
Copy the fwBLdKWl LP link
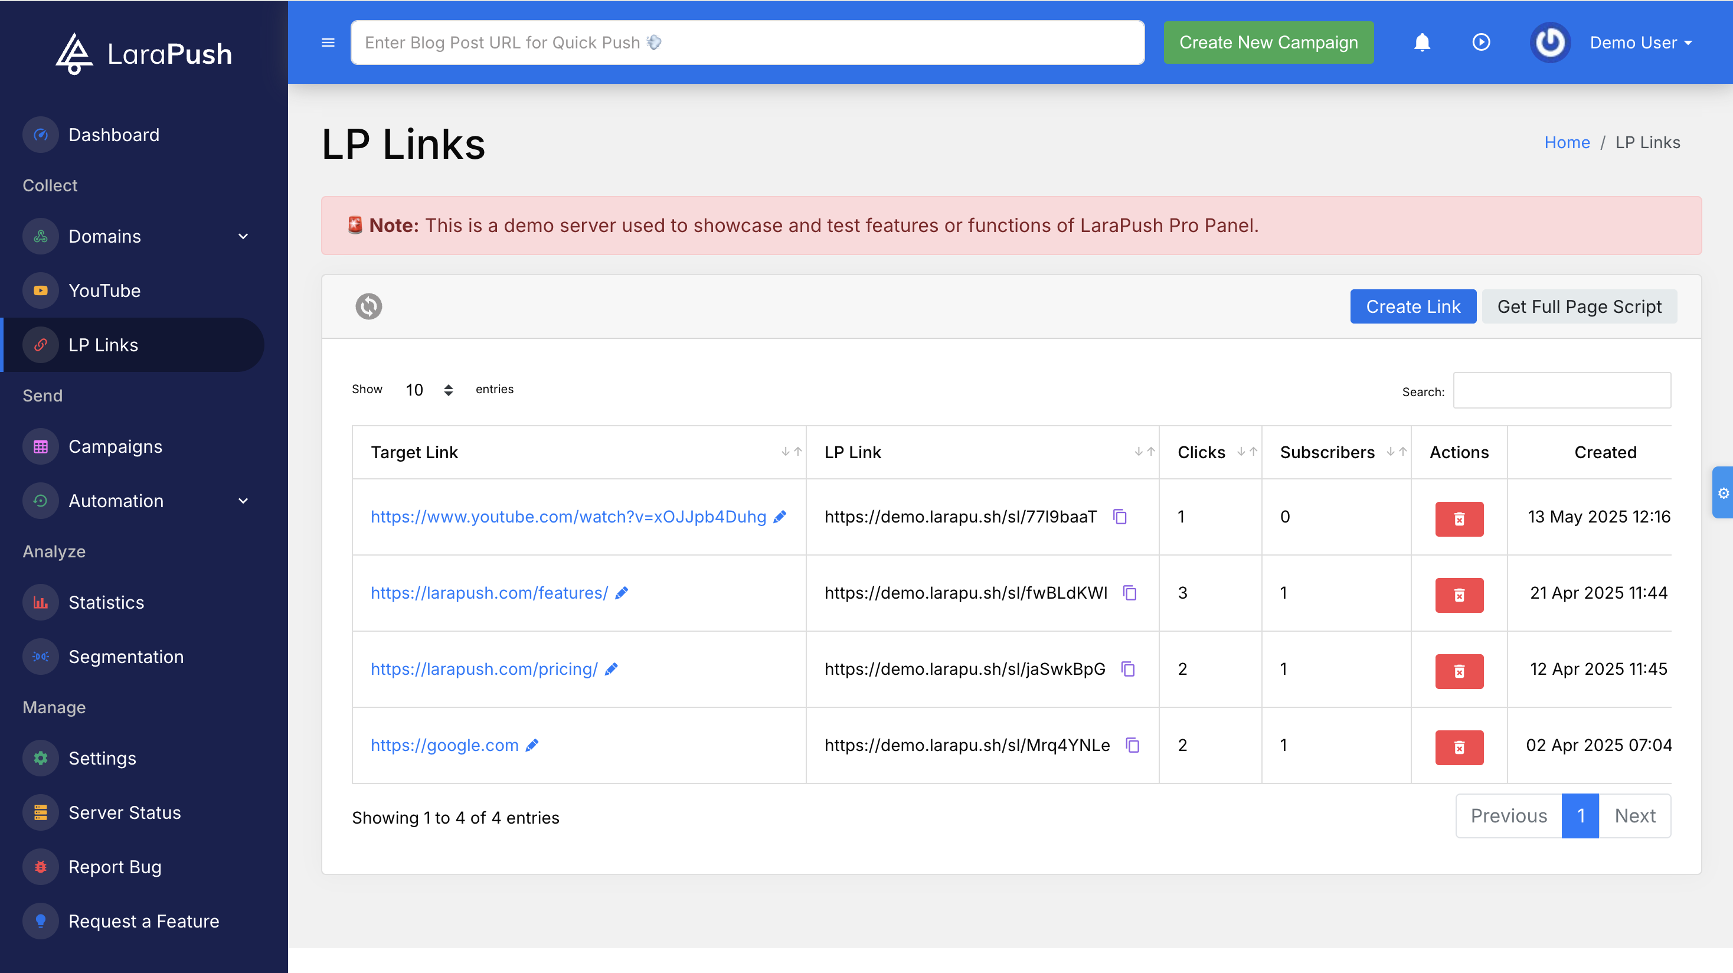pos(1130,593)
